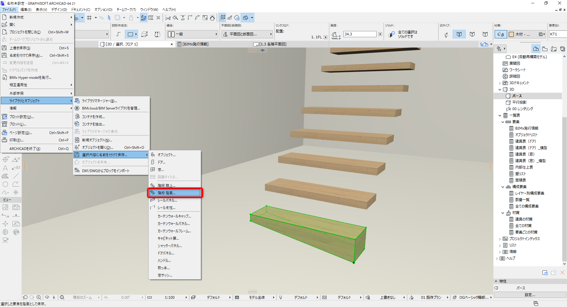Click the 設定... button in properties panel
Image resolution: width=567 pixels, height=307 pixels.
pos(530,295)
